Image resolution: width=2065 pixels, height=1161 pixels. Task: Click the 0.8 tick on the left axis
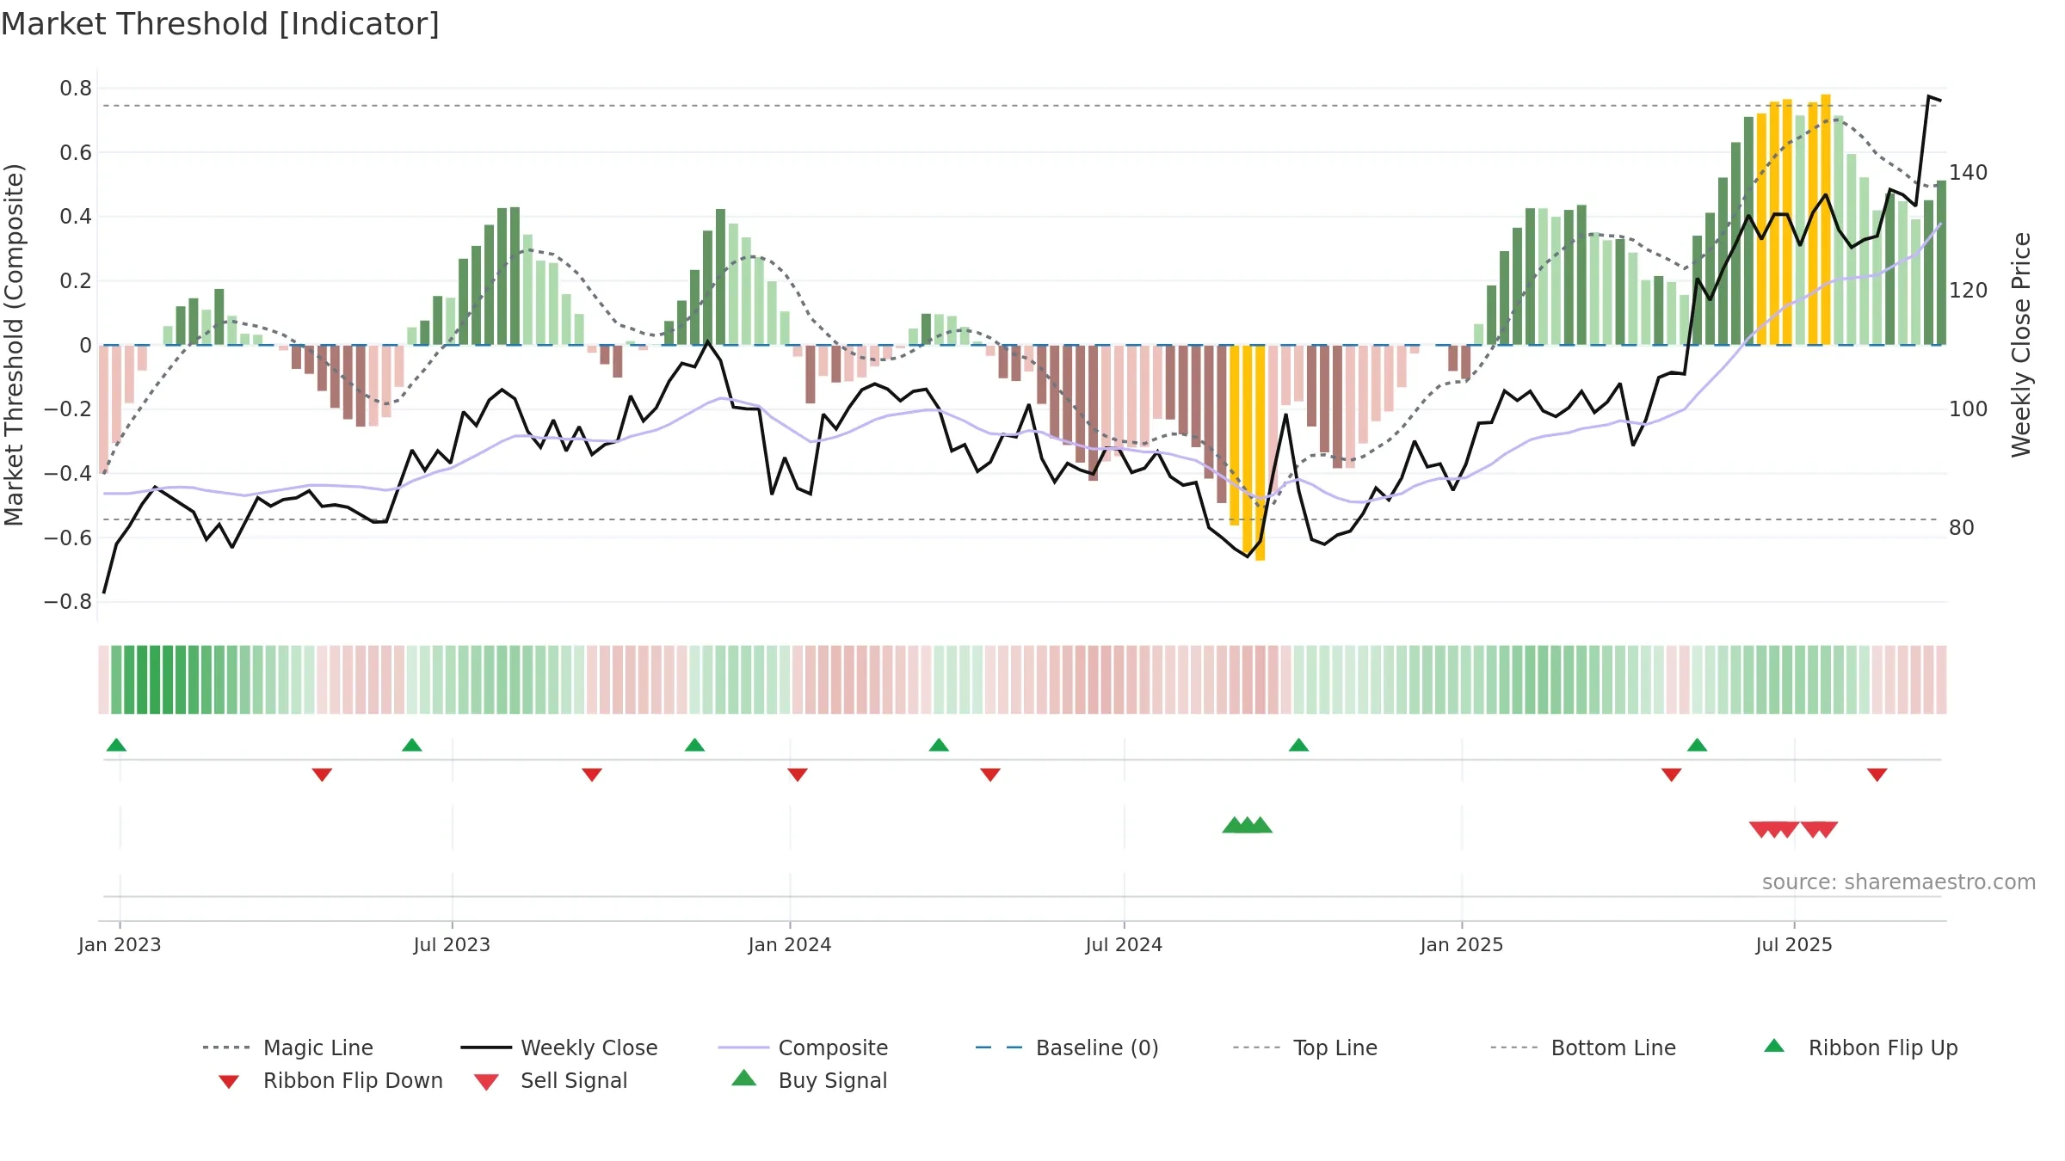point(76,89)
